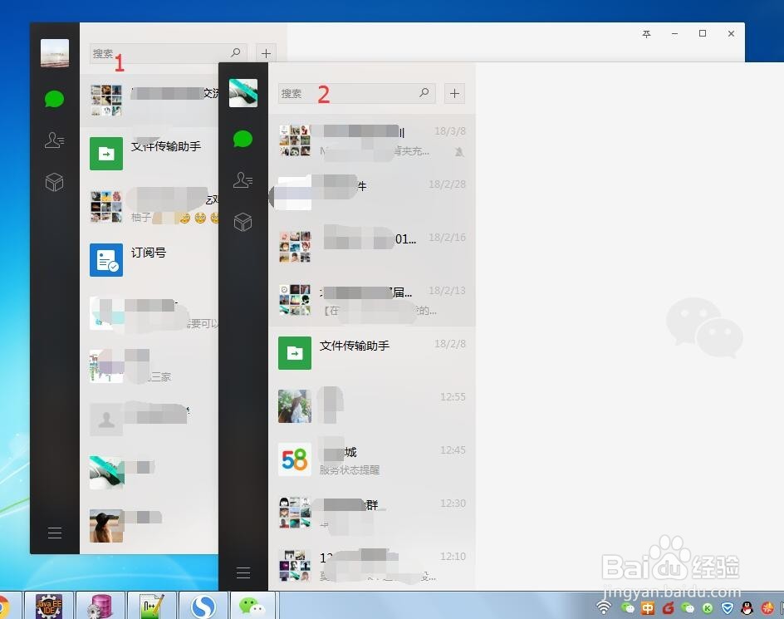This screenshot has width=784, height=619.
Task: Open group chat dated 18/2/16
Action: (x=371, y=247)
